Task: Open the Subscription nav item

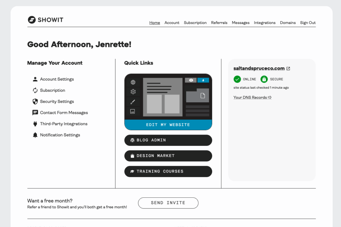Action: 195,23
